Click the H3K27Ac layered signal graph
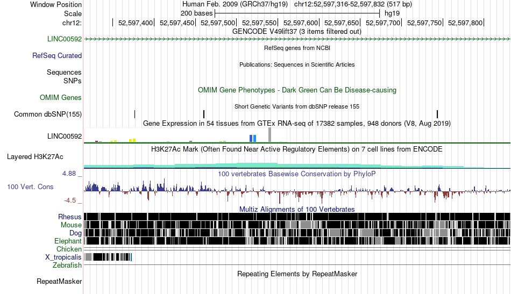 coord(297,165)
